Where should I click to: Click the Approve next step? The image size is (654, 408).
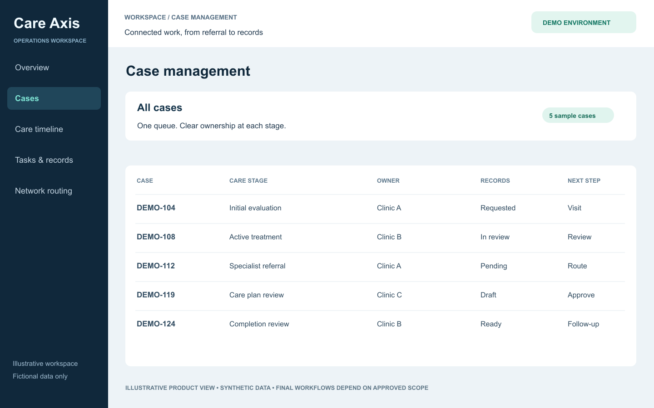[581, 295]
